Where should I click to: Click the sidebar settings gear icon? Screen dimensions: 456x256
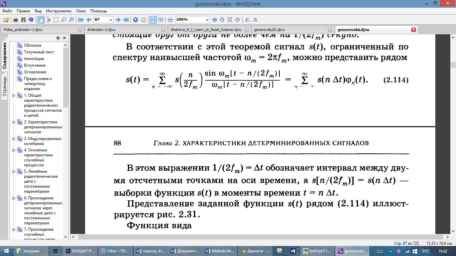58,38
